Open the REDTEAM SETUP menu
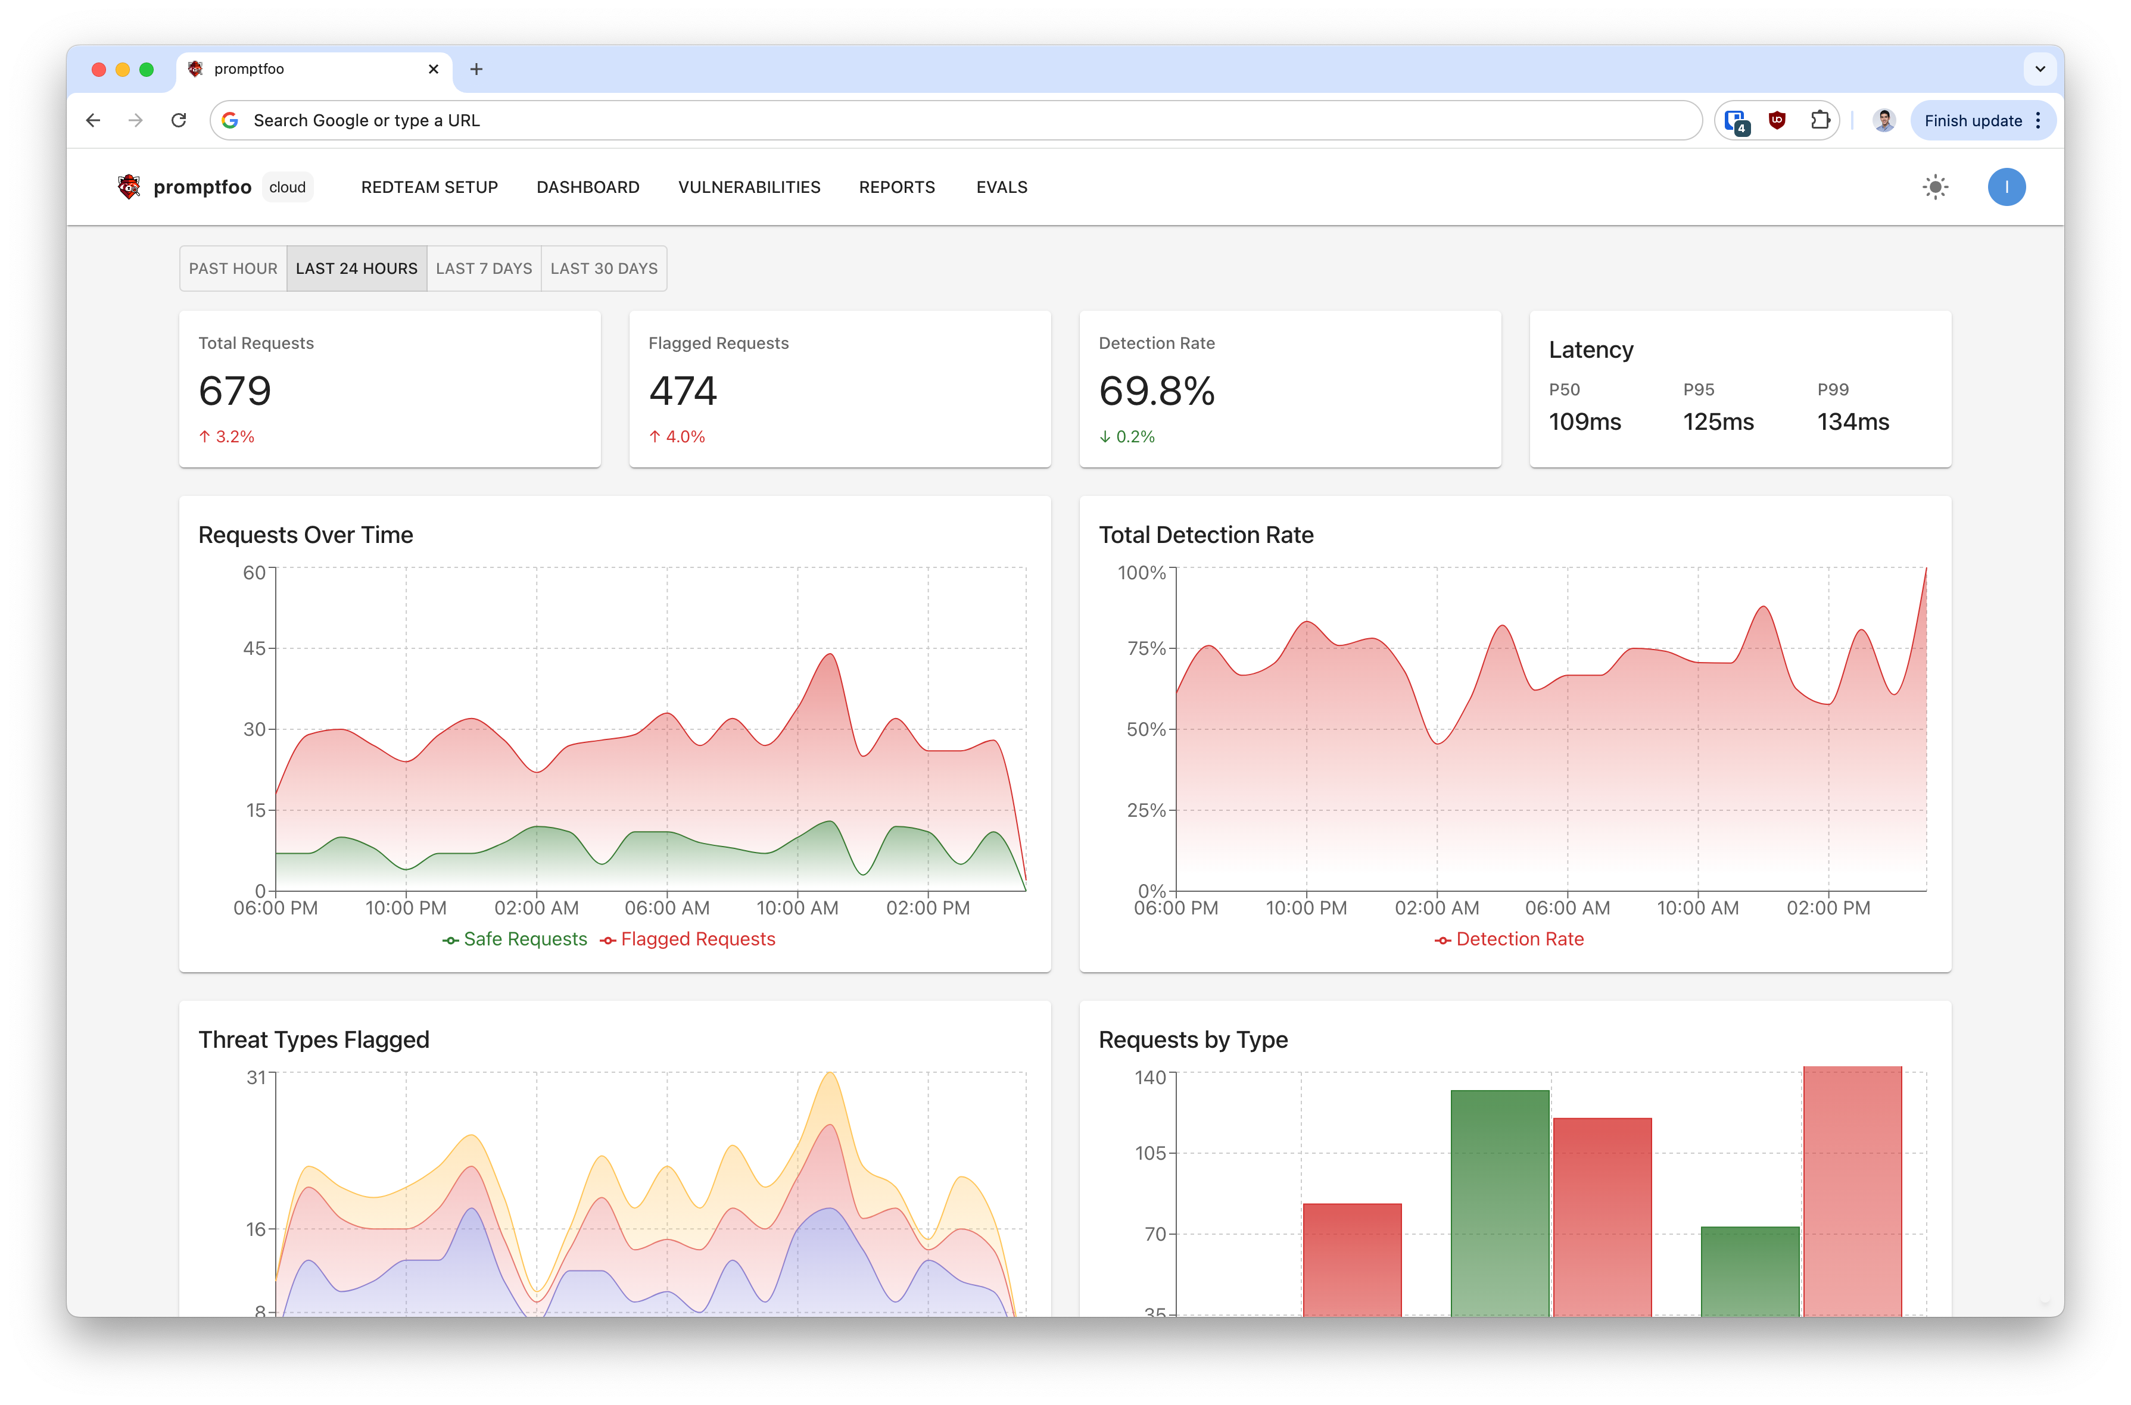 429,188
